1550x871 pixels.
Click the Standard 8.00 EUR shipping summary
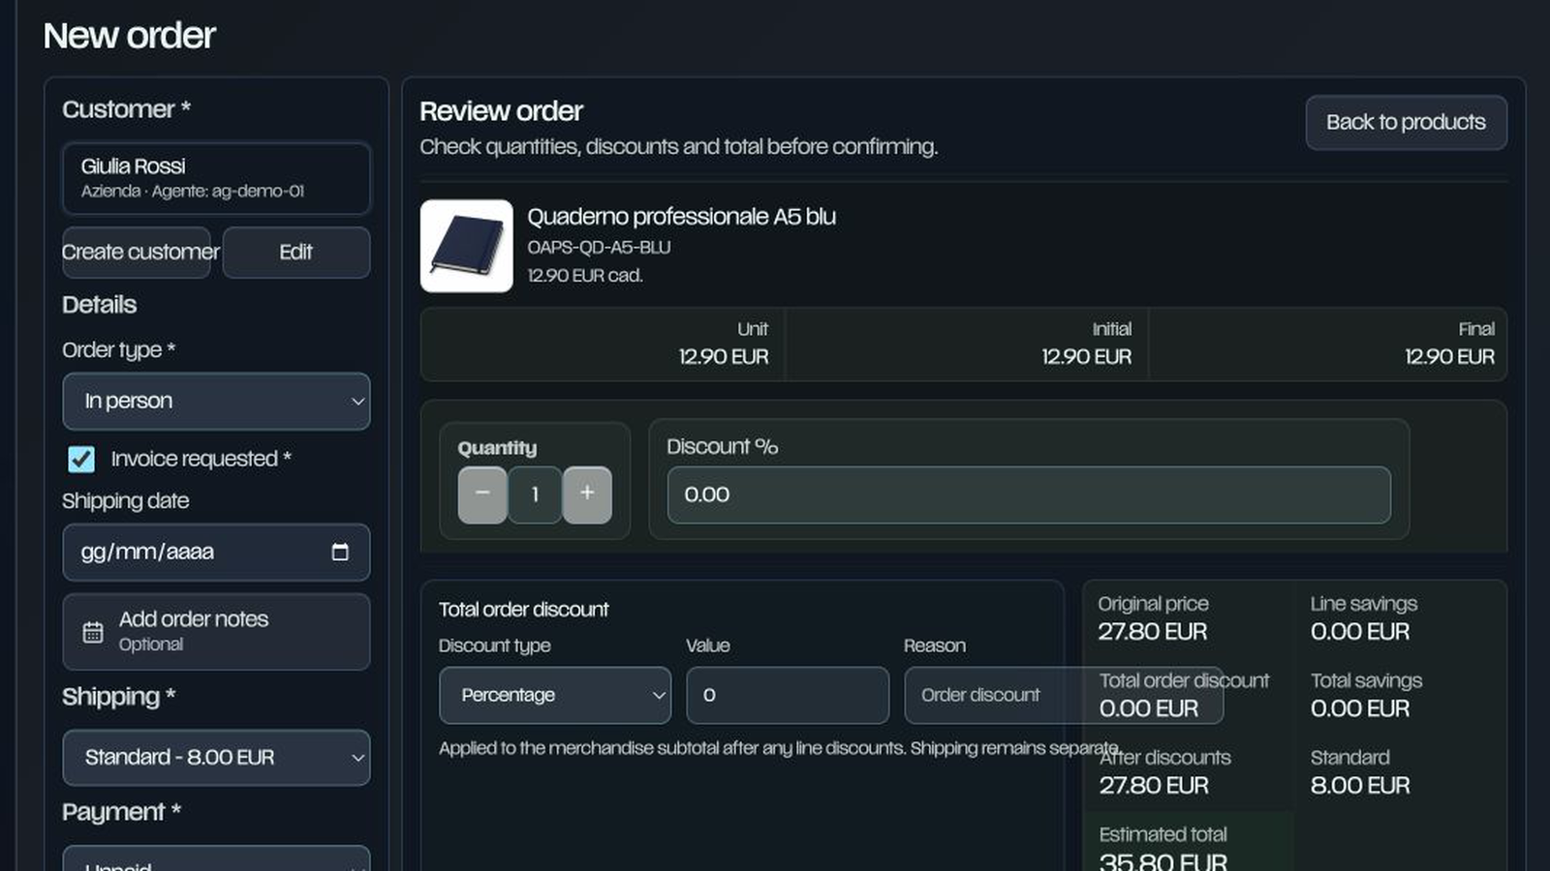click(x=1360, y=771)
